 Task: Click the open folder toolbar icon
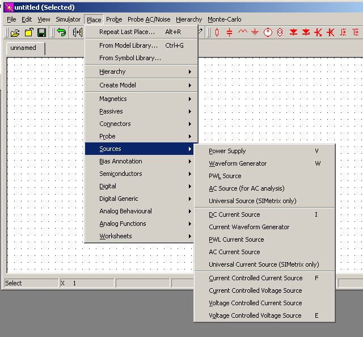pos(15,33)
